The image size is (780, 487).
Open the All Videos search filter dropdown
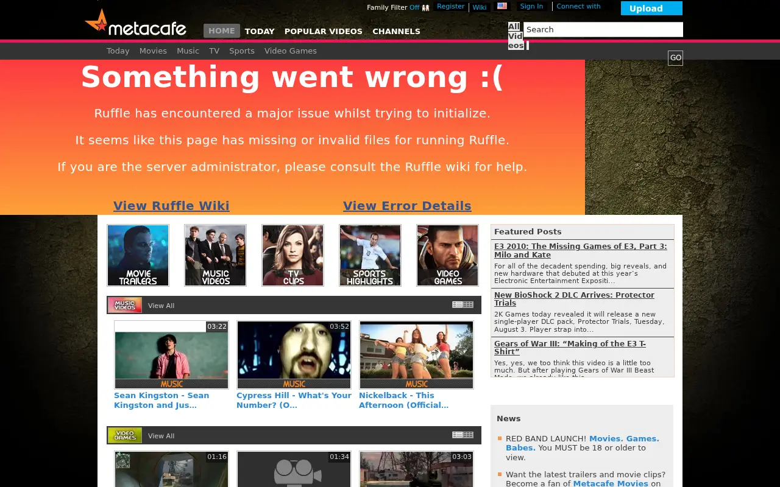[516, 36]
